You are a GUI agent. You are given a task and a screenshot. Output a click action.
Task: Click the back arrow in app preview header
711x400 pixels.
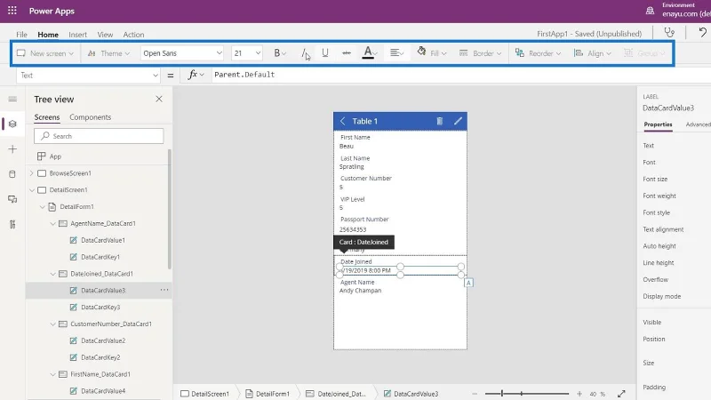[343, 121]
